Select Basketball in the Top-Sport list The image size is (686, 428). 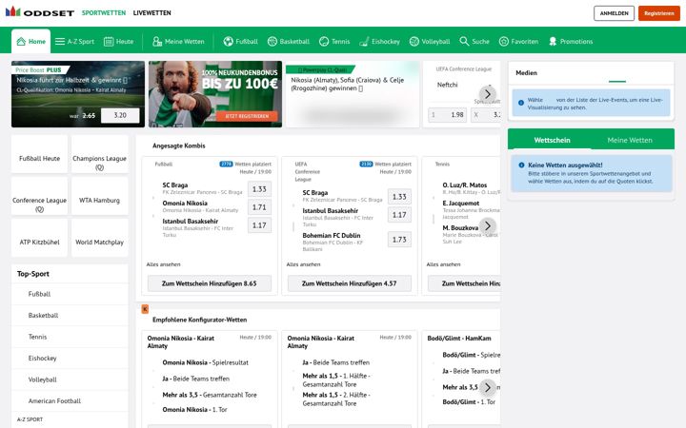pyautogui.click(x=70, y=316)
